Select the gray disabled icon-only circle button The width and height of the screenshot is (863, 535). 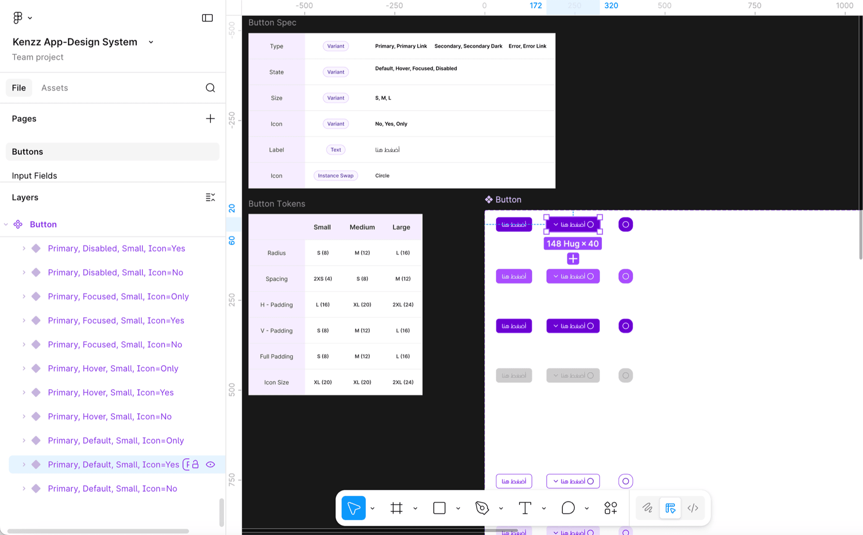[626, 376]
